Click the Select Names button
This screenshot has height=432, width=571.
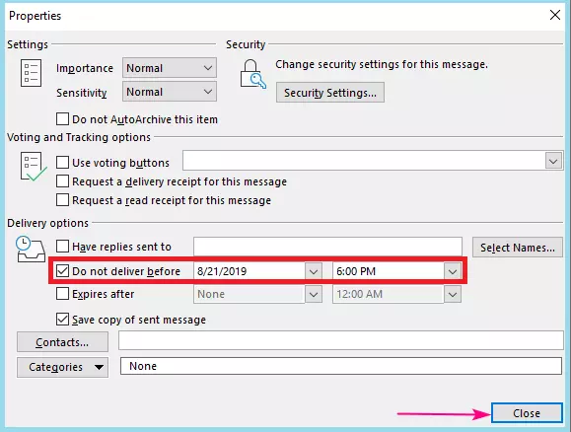pos(517,248)
